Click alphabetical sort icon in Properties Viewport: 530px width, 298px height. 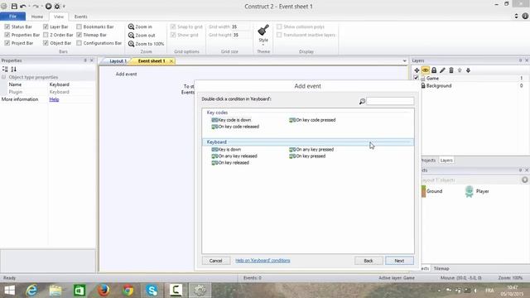point(13,70)
